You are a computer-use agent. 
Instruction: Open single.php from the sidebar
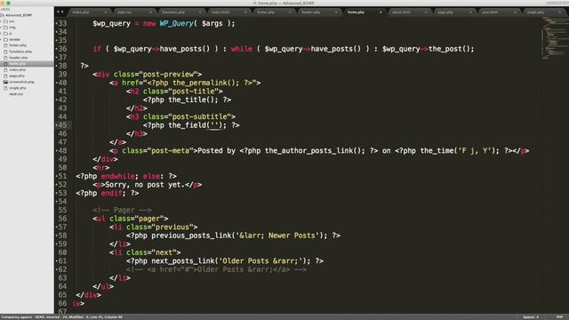(18, 88)
